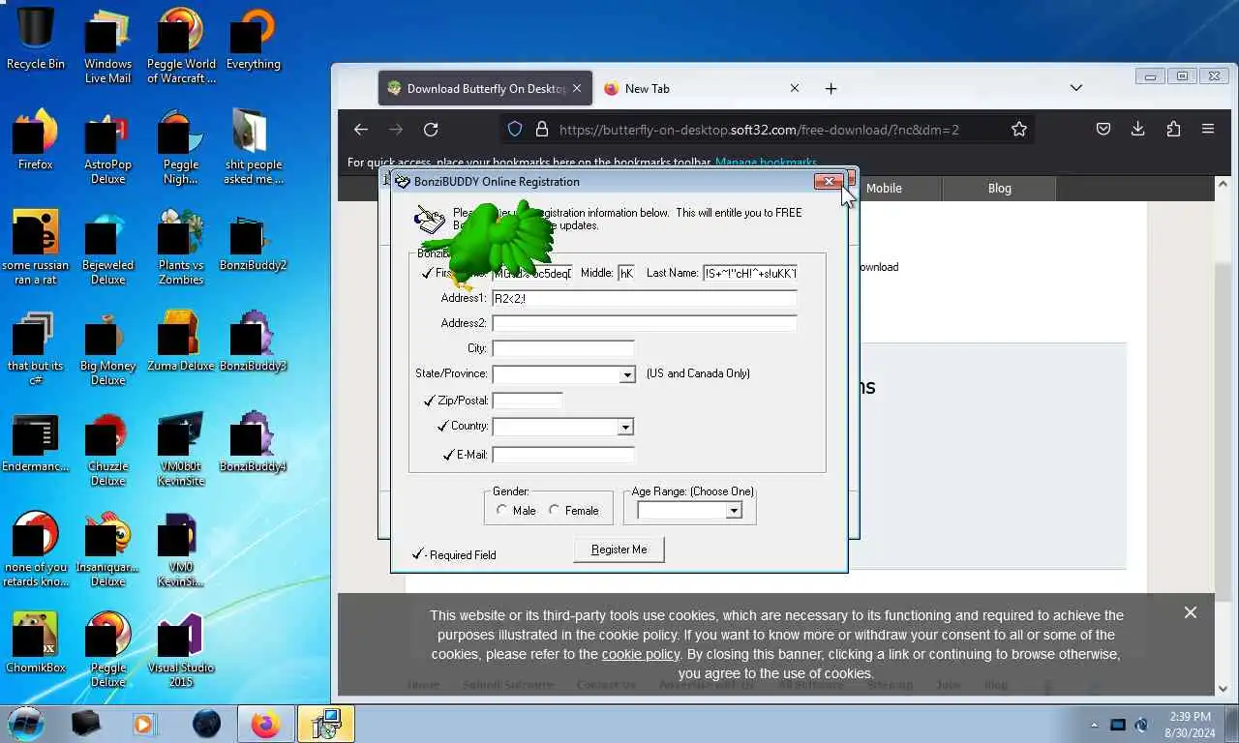Click the Address2 input field
Image resolution: width=1239 pixels, height=743 pixels.
coord(645,324)
